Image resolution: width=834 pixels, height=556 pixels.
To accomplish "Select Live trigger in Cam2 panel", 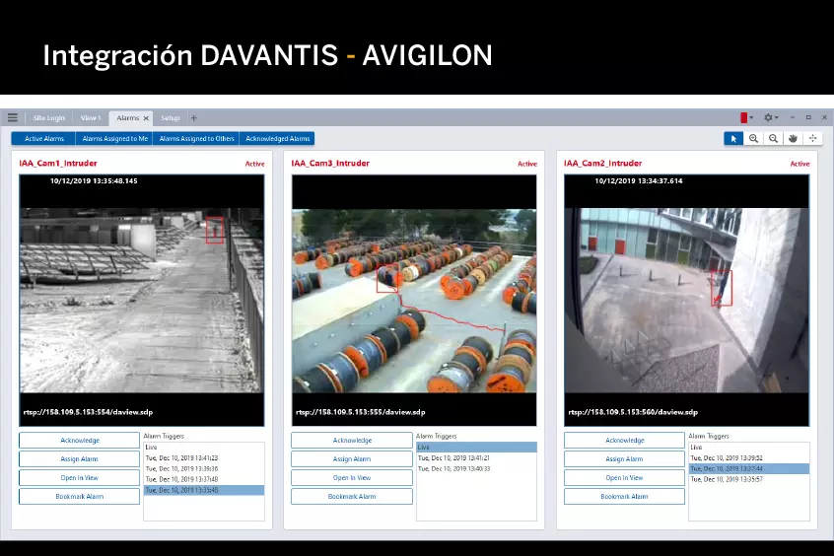I will coord(749,448).
